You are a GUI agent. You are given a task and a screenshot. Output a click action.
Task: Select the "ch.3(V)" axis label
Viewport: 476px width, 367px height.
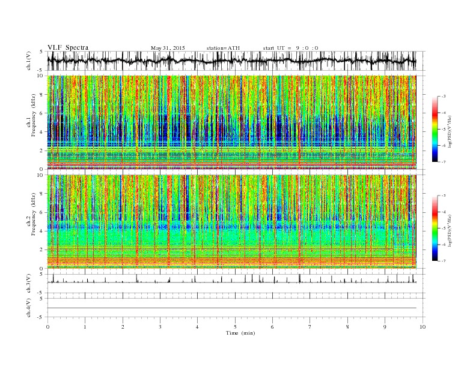pos(29,283)
